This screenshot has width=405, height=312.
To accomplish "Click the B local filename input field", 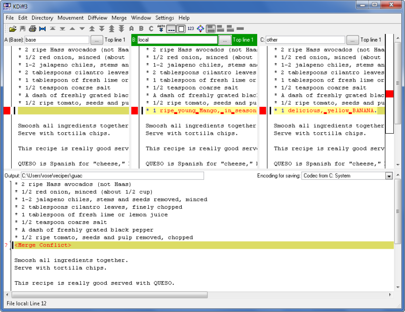I will pyautogui.click(x=177, y=40).
